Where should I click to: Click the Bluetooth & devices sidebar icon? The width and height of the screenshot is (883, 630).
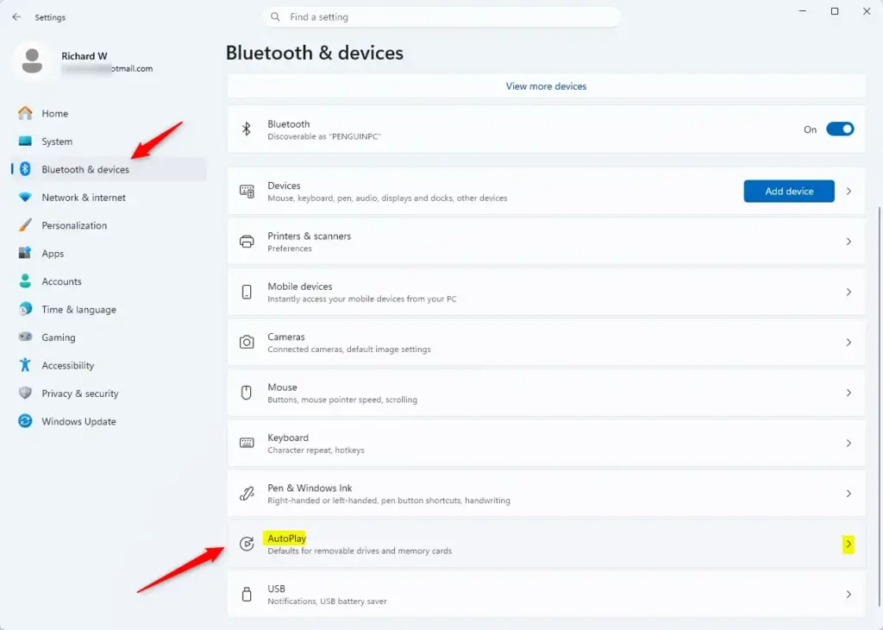(x=25, y=169)
